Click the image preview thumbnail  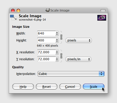[102, 18]
